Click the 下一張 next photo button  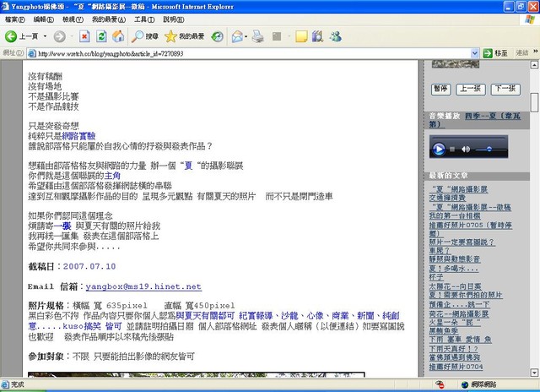click(505, 89)
